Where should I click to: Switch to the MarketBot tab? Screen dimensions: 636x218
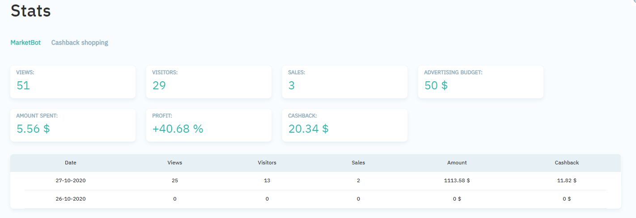tap(25, 42)
